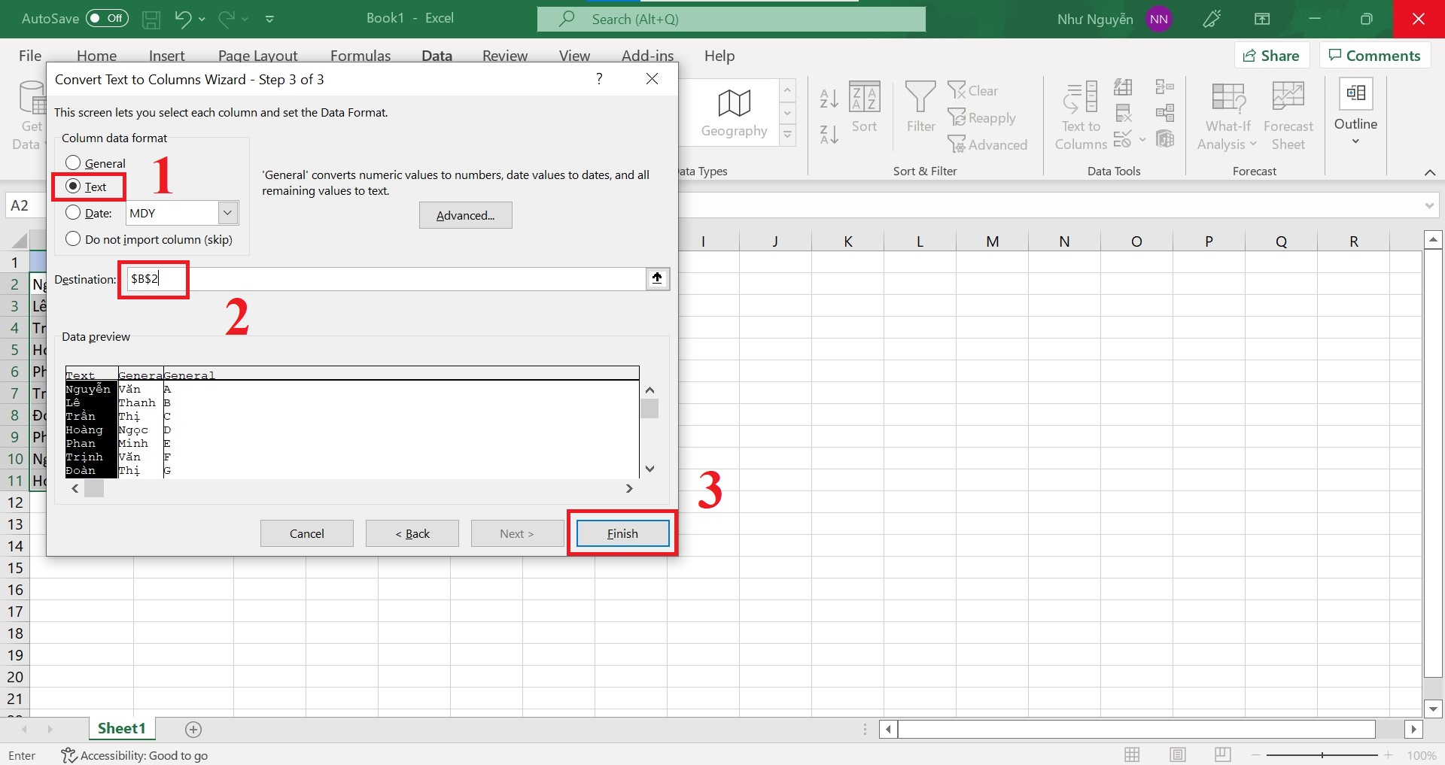Choose the Date column data format
The image size is (1445, 765).
click(x=73, y=212)
